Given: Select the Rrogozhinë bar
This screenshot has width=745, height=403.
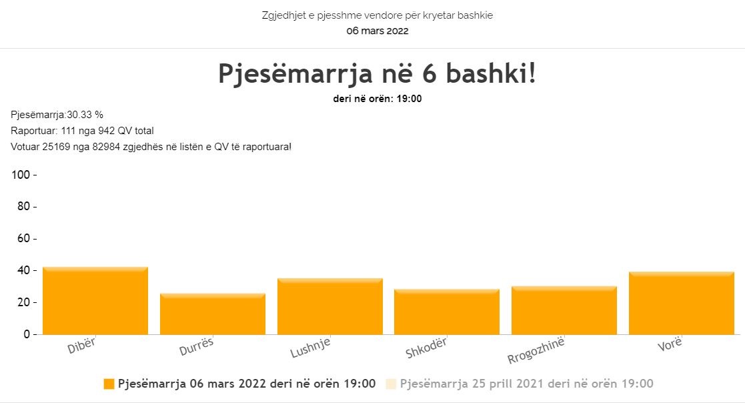Looking at the screenshot, I should click(564, 310).
